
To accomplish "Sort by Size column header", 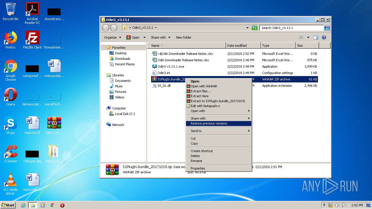I will pyautogui.click(x=307, y=46).
